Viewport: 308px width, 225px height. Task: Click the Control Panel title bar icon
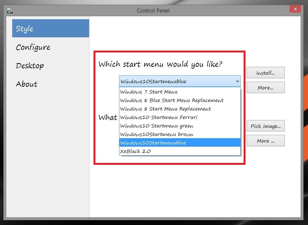[10, 10]
